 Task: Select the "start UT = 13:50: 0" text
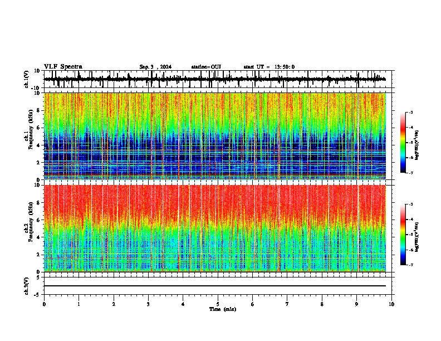269,67
